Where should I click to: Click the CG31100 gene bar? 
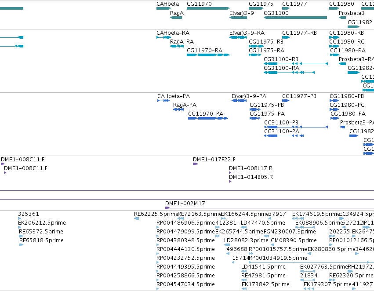click(295, 18)
